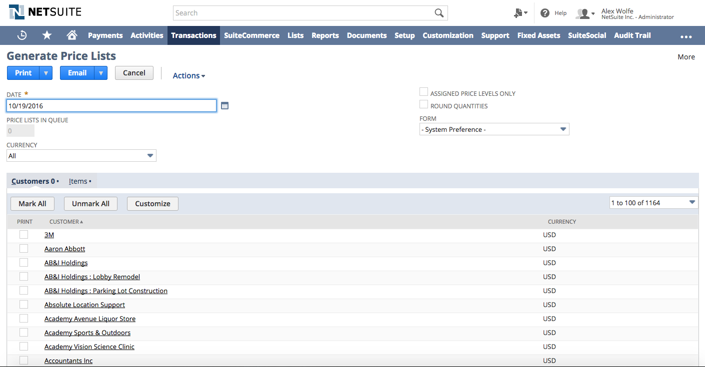
Task: Click the Mark All button
Action: click(x=32, y=203)
